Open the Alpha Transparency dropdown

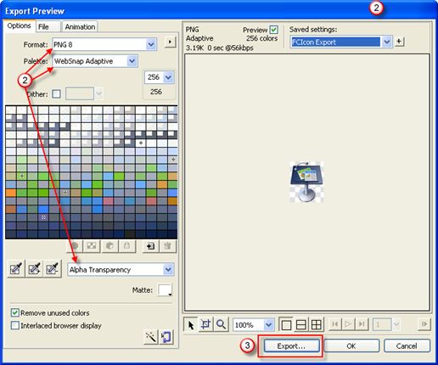121,270
